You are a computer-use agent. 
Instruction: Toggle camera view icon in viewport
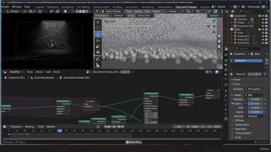click(219, 46)
